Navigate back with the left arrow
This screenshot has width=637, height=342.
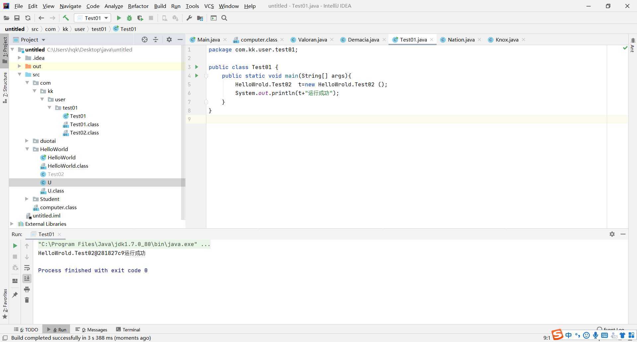[41, 18]
